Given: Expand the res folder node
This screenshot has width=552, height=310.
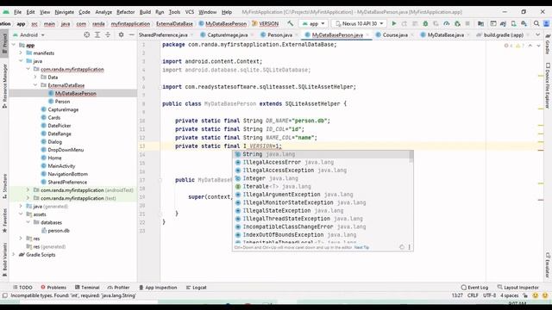Looking at the screenshot, I should pyautogui.click(x=21, y=239).
